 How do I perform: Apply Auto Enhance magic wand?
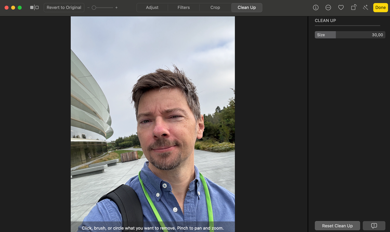pyautogui.click(x=366, y=8)
